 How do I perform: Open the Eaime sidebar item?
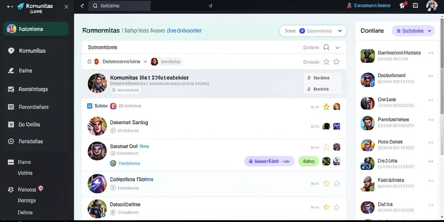point(26,71)
